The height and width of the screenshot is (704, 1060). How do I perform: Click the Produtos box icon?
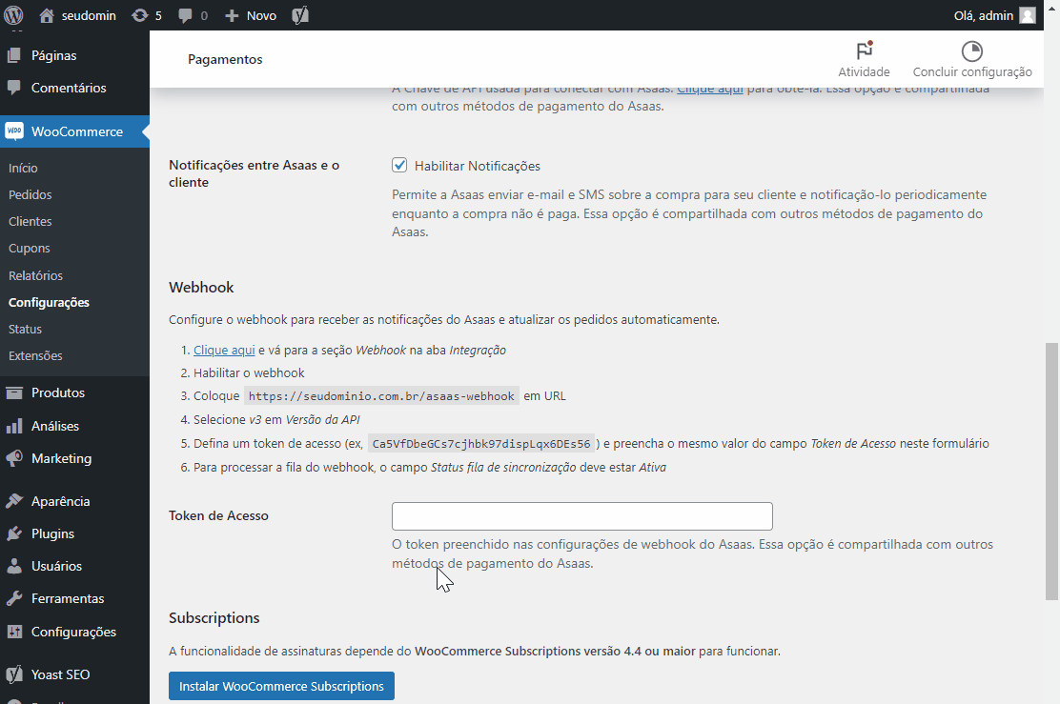[x=14, y=392]
